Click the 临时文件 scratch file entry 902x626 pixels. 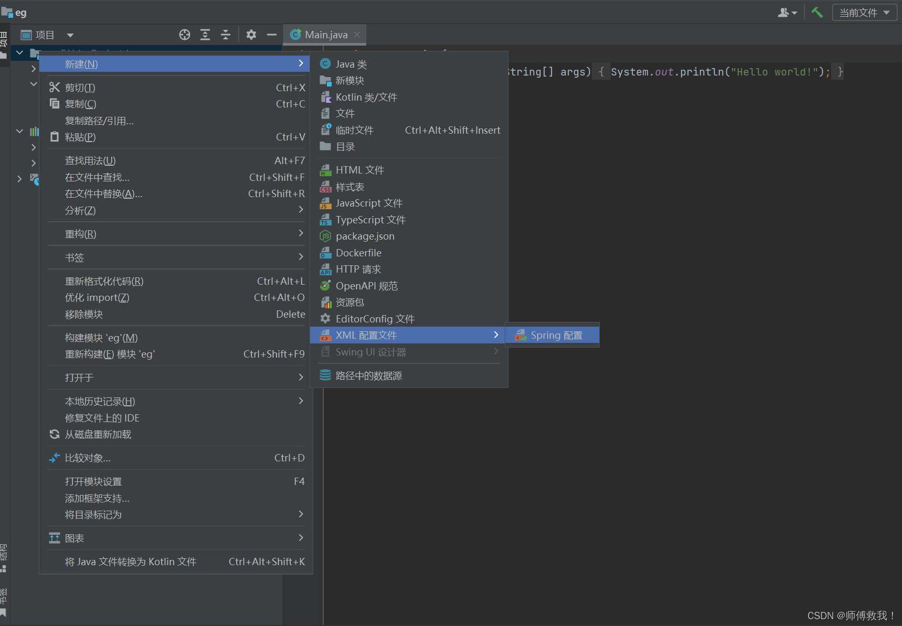409,130
